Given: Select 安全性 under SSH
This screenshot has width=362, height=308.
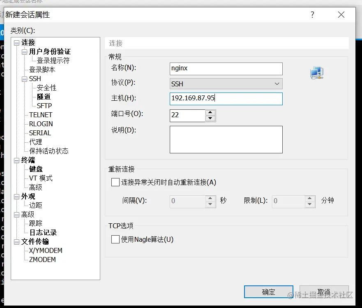Looking at the screenshot, I should pos(46,88).
